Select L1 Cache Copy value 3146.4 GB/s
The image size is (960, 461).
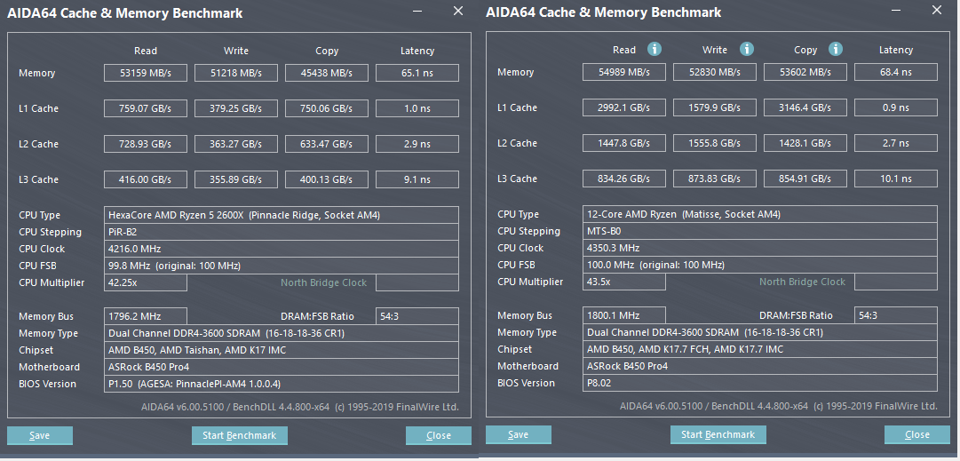[x=805, y=107]
